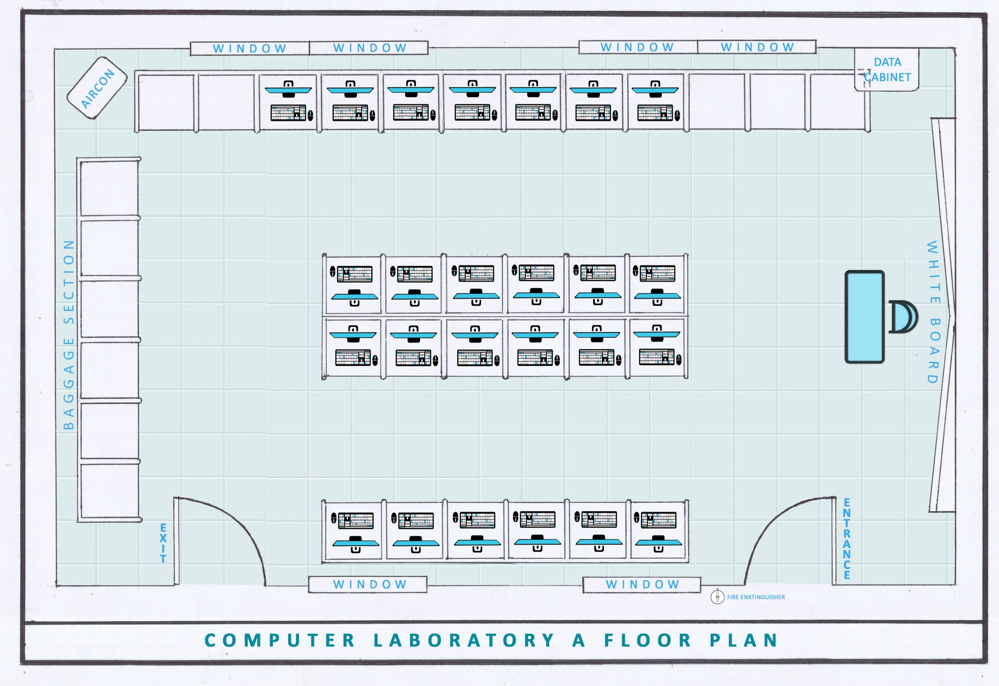Click the top-right WINDOW label

point(757,47)
